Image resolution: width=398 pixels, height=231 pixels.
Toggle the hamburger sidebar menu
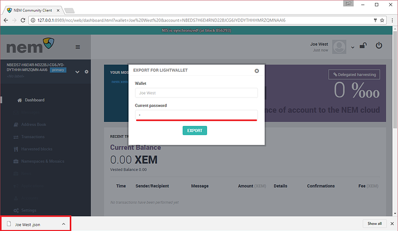point(78,47)
